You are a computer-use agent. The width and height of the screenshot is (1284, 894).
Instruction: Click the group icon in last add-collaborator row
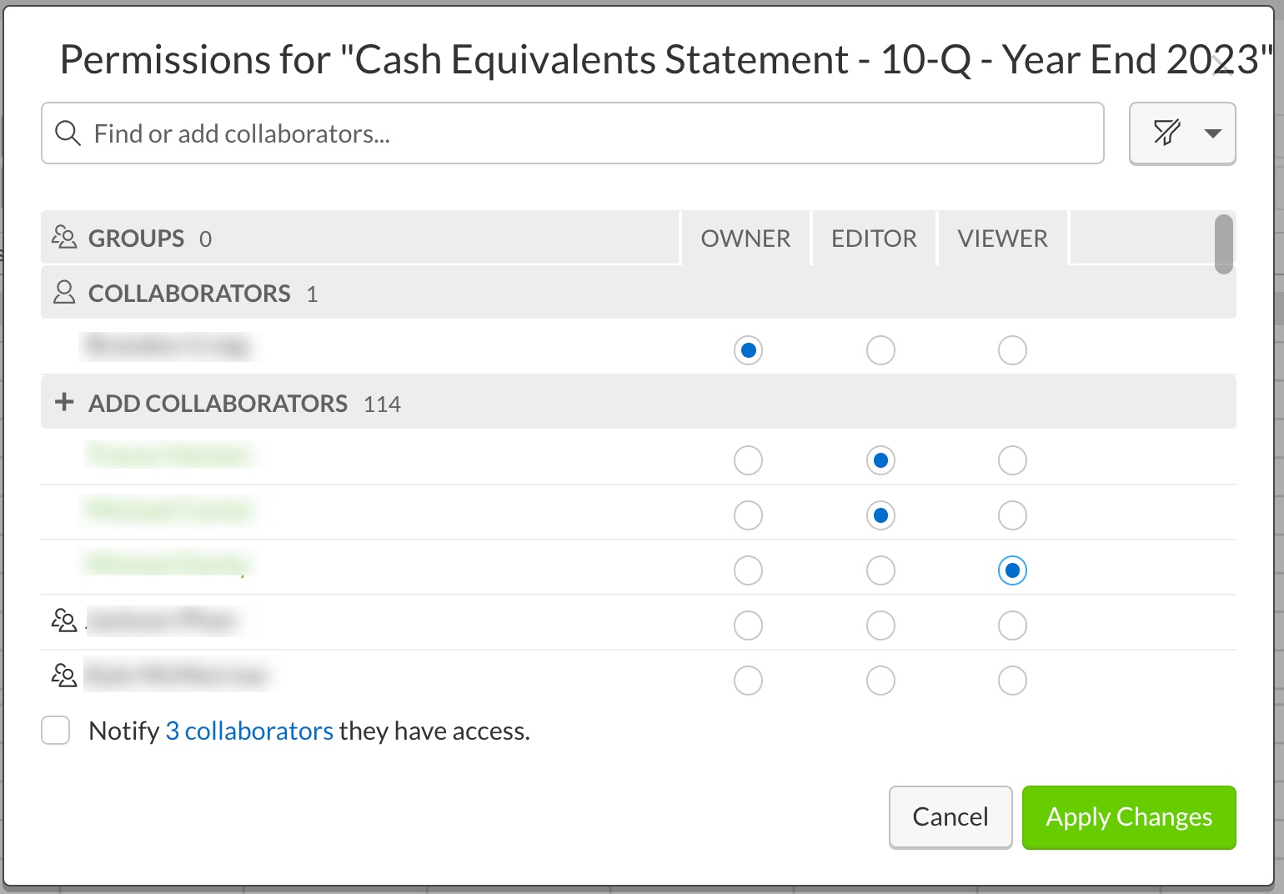tap(64, 676)
